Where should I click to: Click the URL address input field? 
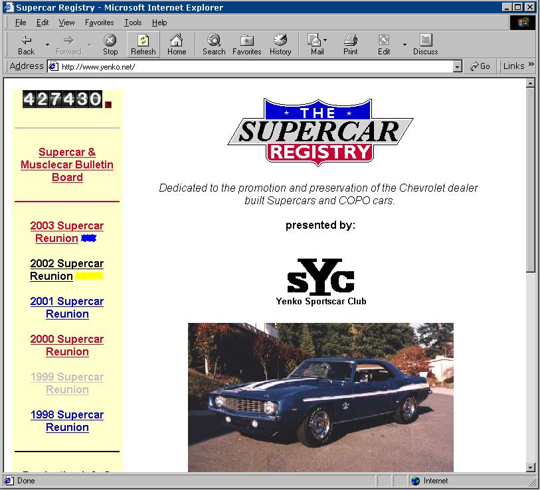tap(252, 66)
